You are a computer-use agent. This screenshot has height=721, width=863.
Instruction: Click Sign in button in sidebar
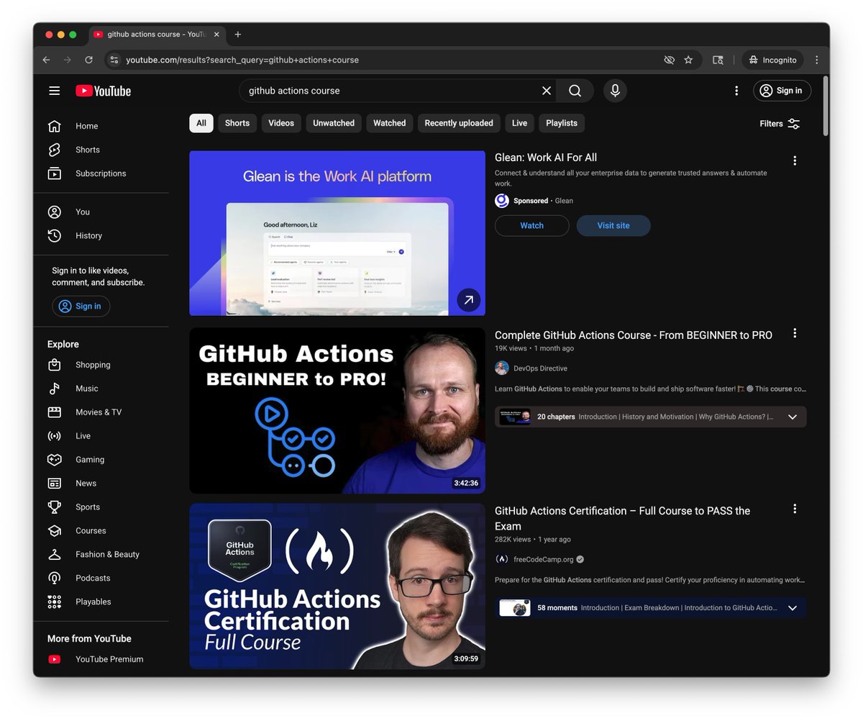(81, 307)
